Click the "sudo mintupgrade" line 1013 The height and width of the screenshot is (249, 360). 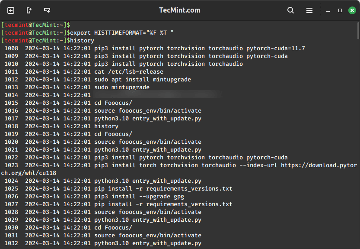tap(122, 87)
